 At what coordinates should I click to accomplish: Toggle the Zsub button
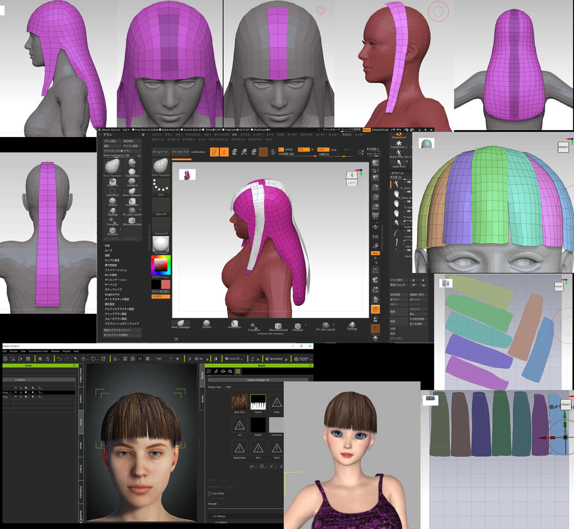point(334,149)
